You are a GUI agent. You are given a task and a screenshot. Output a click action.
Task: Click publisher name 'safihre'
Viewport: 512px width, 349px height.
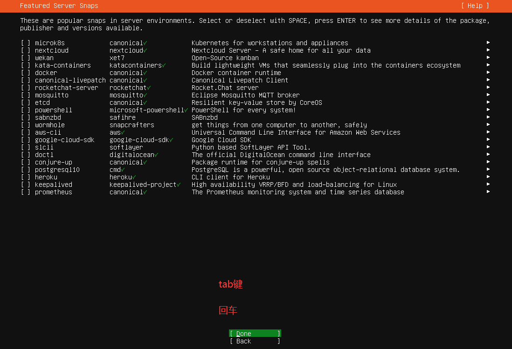click(x=123, y=117)
